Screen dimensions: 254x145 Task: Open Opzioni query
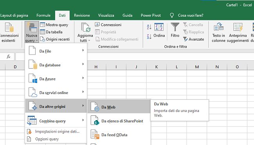[x=56, y=139]
